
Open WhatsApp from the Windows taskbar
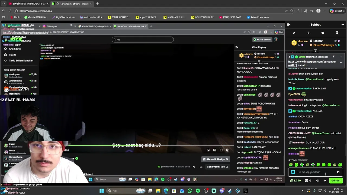[x=190, y=191]
